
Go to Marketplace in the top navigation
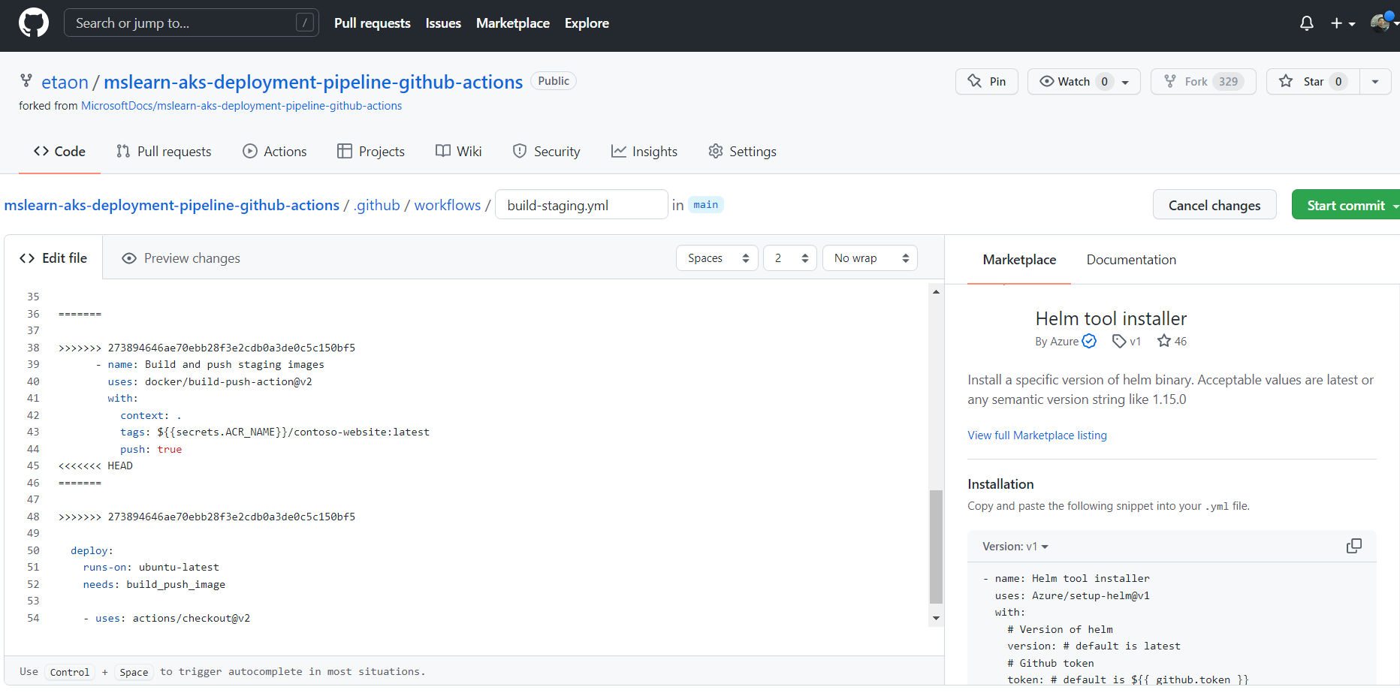pyautogui.click(x=513, y=23)
